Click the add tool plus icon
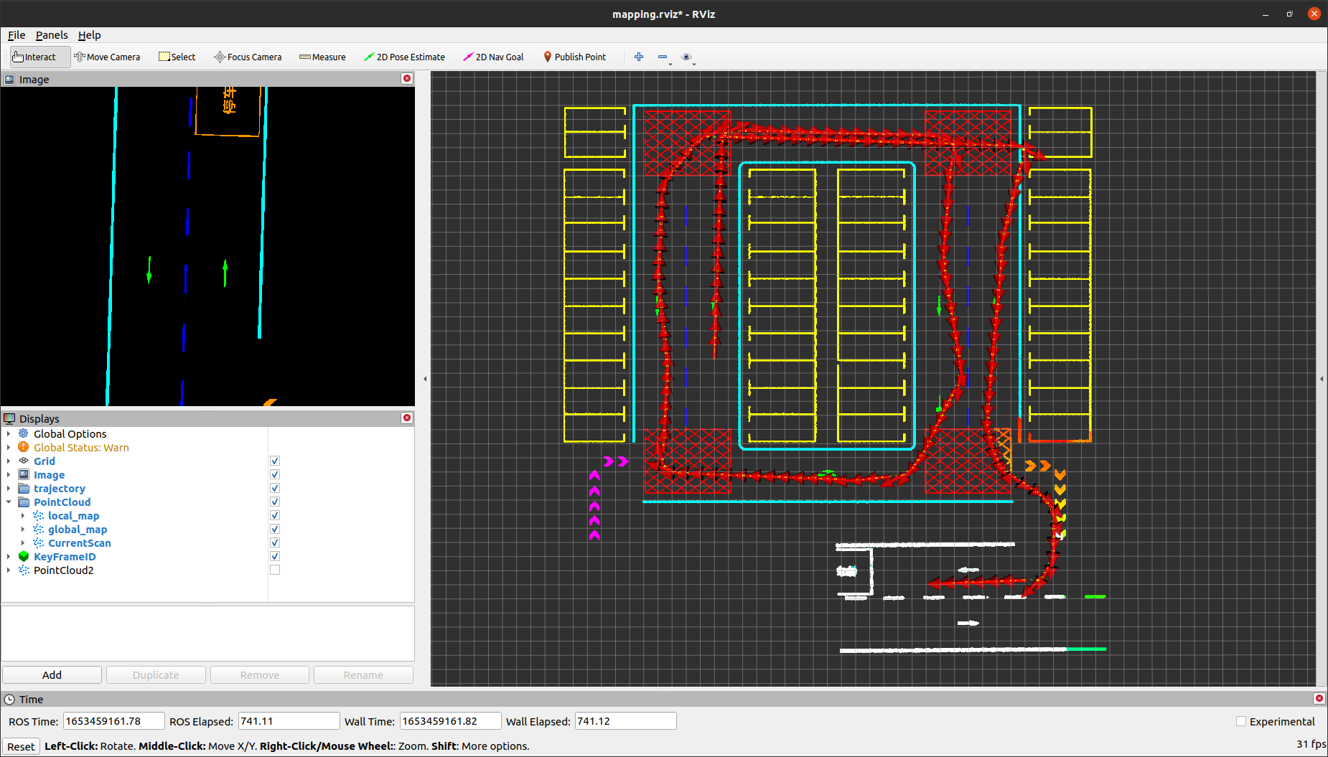The width and height of the screenshot is (1328, 757). (x=639, y=57)
